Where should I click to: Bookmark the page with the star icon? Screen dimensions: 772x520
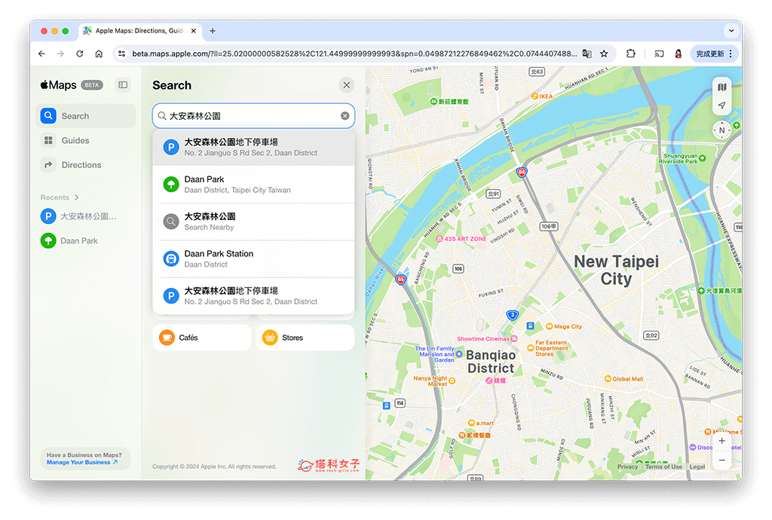(x=604, y=54)
